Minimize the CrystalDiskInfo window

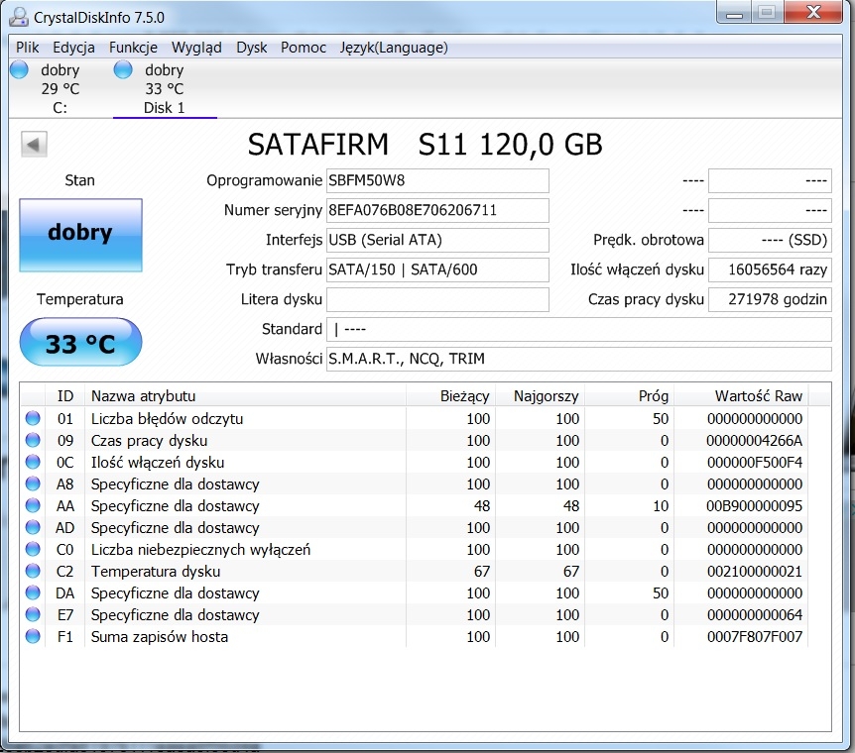(734, 13)
